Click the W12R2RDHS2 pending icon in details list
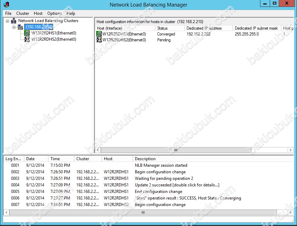The width and height of the screenshot is (297, 226). (x=99, y=40)
